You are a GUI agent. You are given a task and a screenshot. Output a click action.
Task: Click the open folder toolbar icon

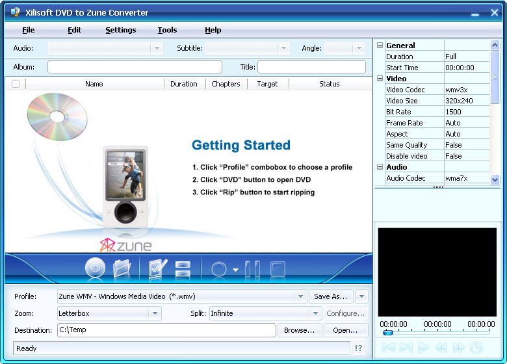[122, 268]
